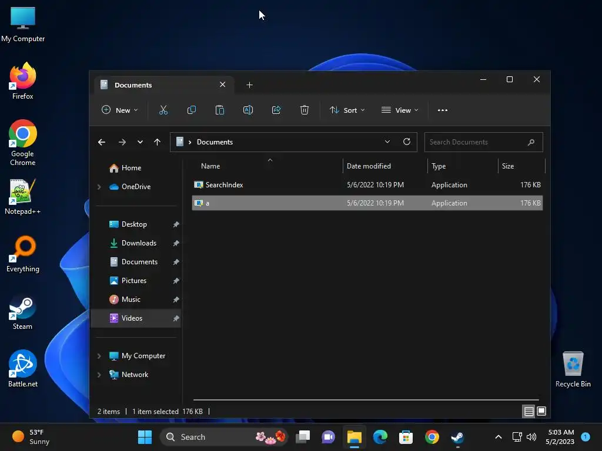The width and height of the screenshot is (602, 451).
Task: Click the My Computer desktop icon
Action: [x=23, y=24]
